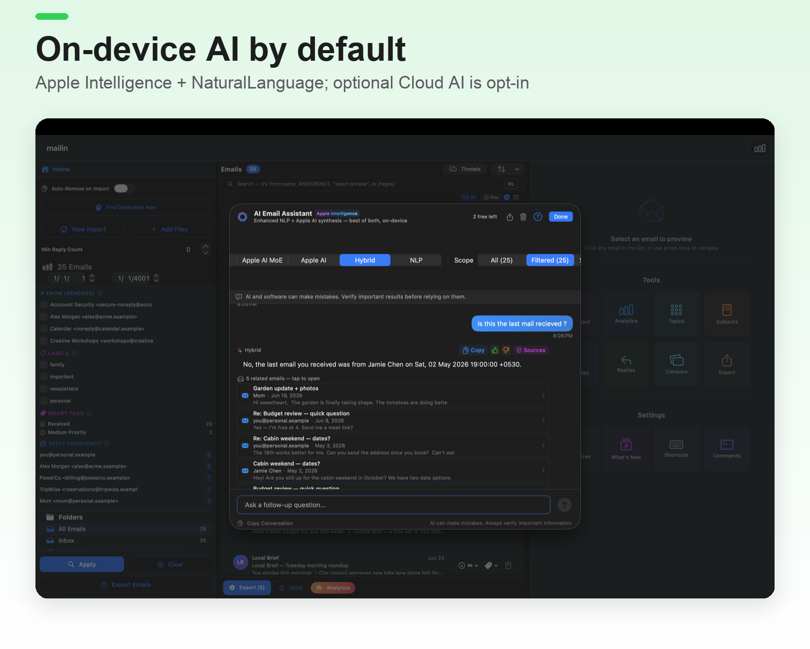Click the Threads button
The height and width of the screenshot is (649, 810).
[465, 169]
